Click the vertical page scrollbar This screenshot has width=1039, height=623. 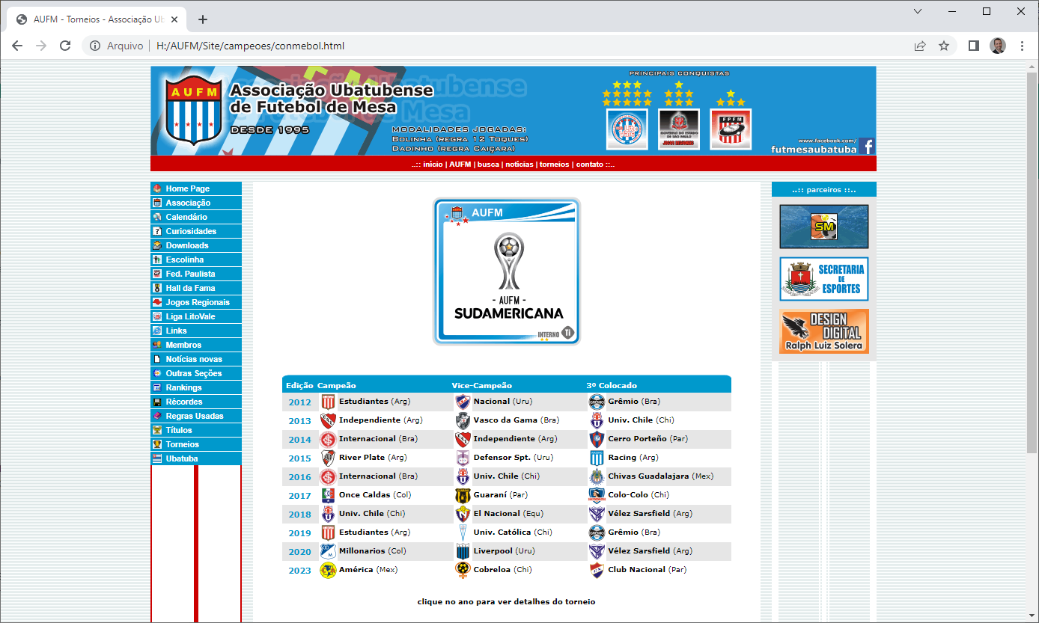click(x=1032, y=262)
